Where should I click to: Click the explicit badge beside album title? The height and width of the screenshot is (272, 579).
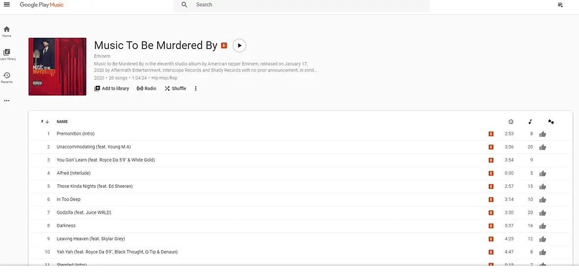click(x=224, y=46)
